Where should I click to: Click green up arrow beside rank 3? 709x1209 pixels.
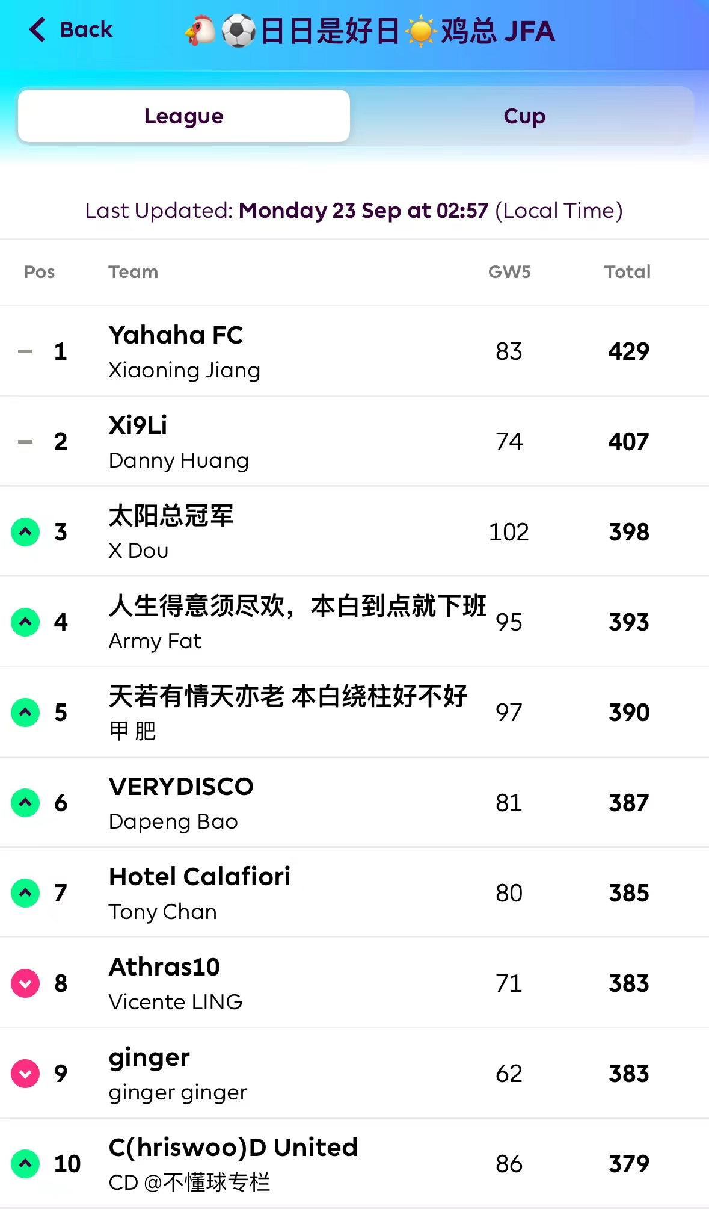pos(25,532)
